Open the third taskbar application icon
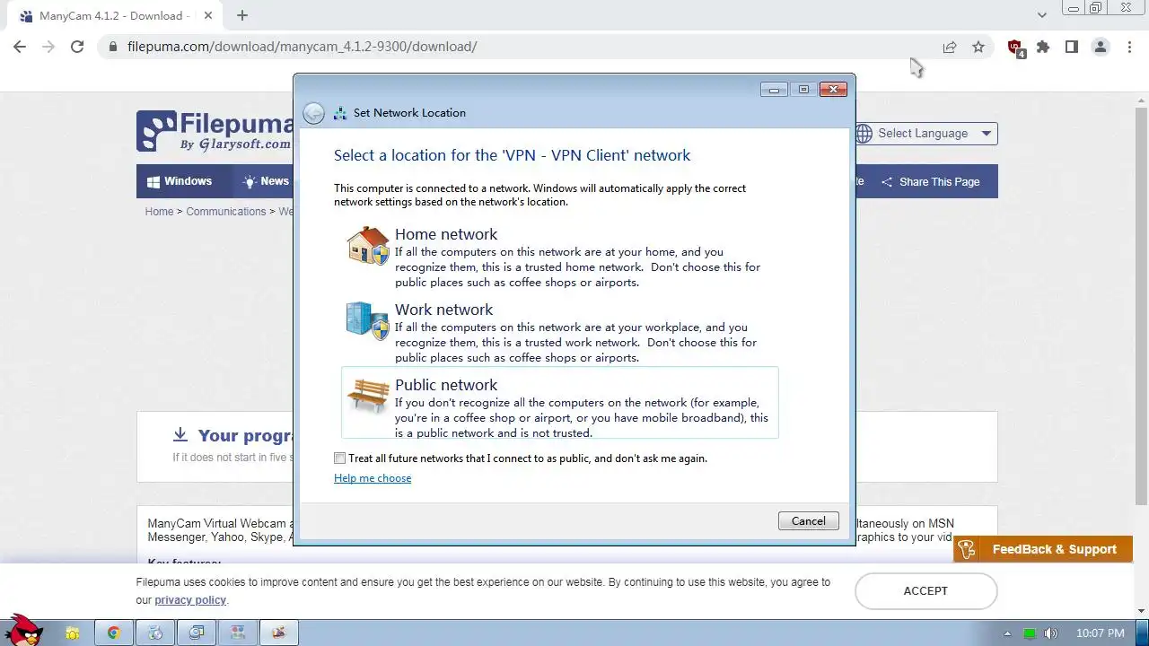 pyautogui.click(x=155, y=633)
